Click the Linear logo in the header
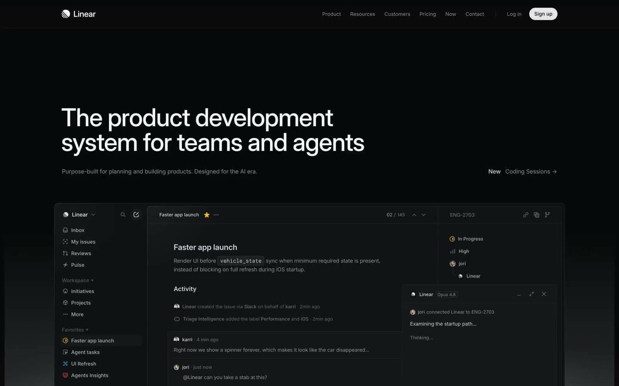Screen dimensions: 619x386 tap(79, 14)
